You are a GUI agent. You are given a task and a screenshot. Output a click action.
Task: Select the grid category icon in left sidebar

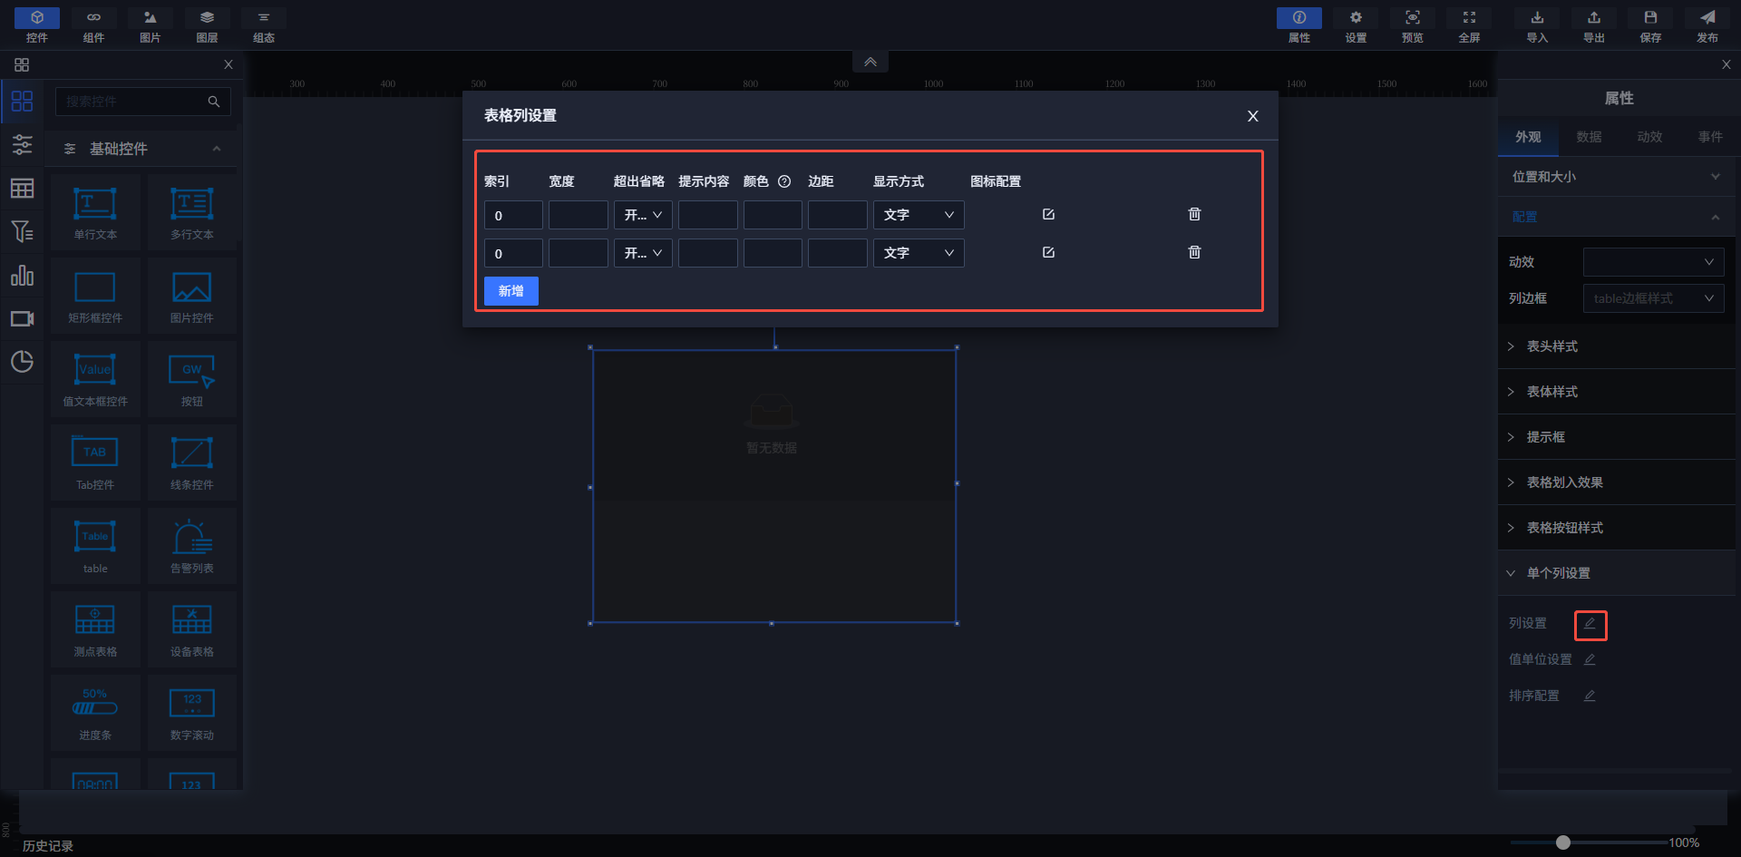tap(22, 101)
